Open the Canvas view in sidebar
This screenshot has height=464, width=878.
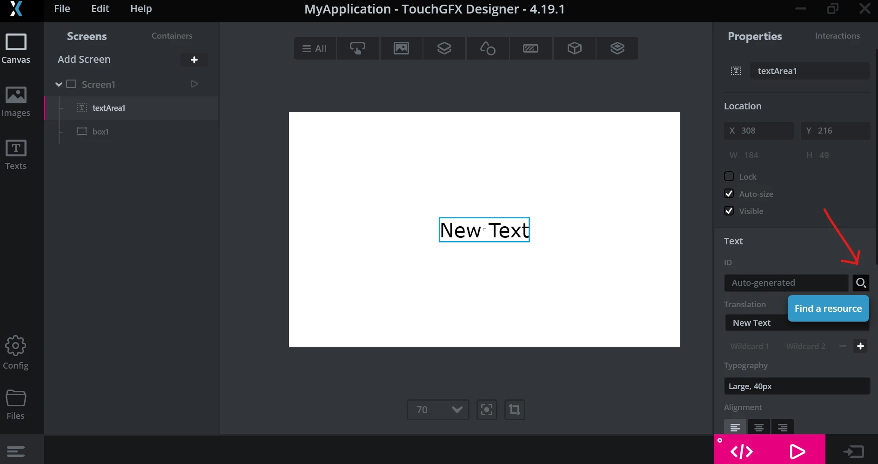(16, 49)
